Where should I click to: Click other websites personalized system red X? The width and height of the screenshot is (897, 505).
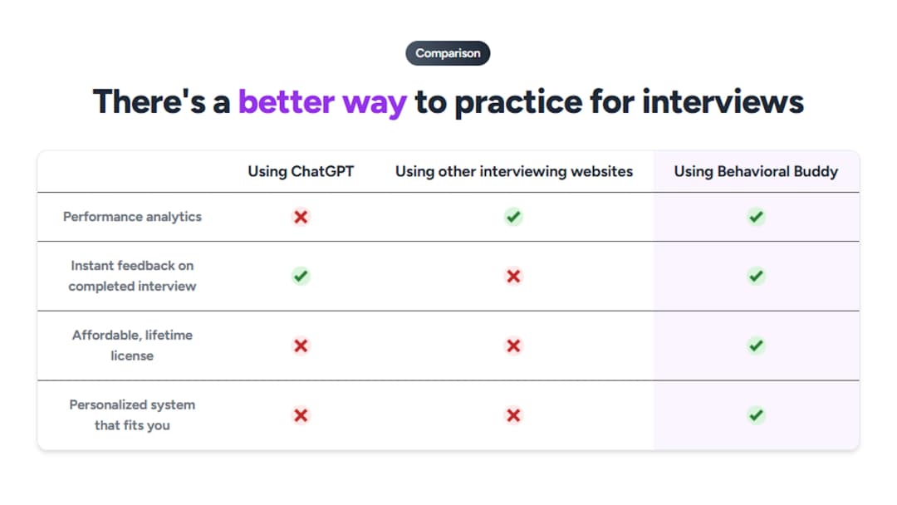pos(513,415)
